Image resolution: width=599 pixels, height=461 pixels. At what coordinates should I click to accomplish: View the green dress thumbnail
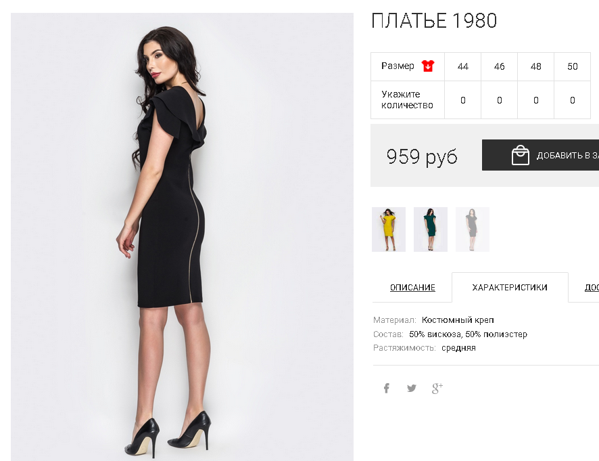click(431, 229)
